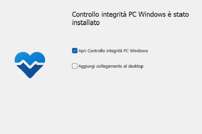Enable the Aggiungi collegamento al desktop checkbox
The width and height of the screenshot is (202, 134).
pyautogui.click(x=75, y=66)
